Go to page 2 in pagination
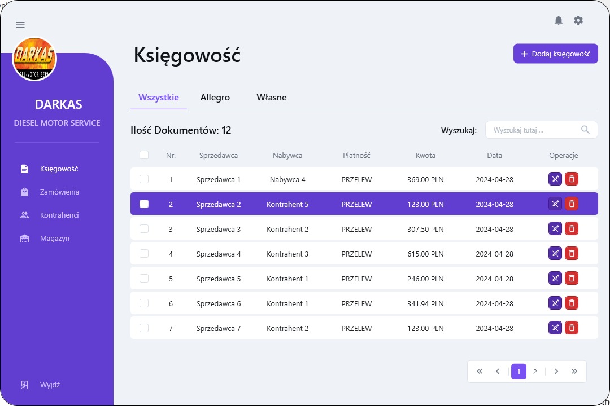The image size is (610, 406). click(535, 372)
